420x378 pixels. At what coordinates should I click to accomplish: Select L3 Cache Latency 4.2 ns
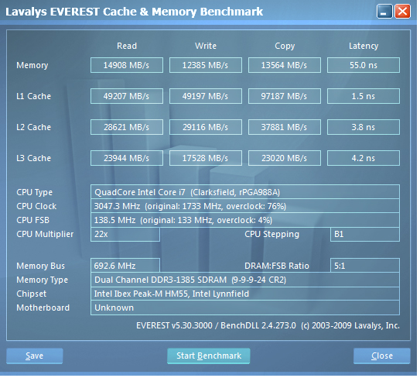364,158
